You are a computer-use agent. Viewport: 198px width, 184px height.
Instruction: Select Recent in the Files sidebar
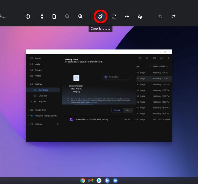[x=38, y=58]
